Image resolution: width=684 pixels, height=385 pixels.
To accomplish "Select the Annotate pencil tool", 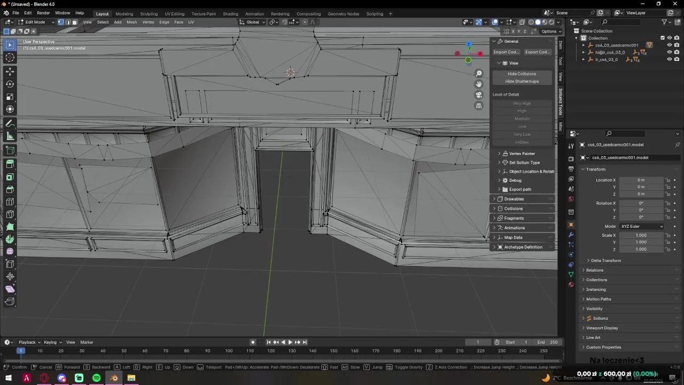I will tap(10, 124).
